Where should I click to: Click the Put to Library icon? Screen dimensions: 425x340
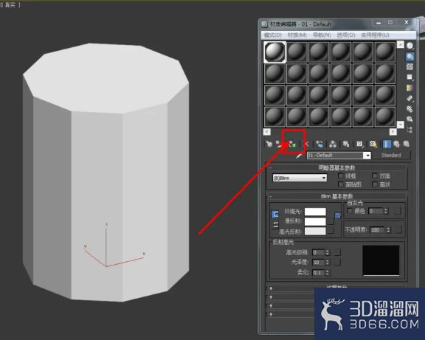tap(346, 144)
